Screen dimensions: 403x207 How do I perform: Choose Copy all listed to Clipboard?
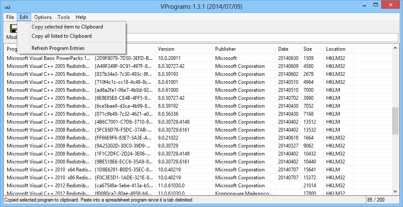point(62,36)
